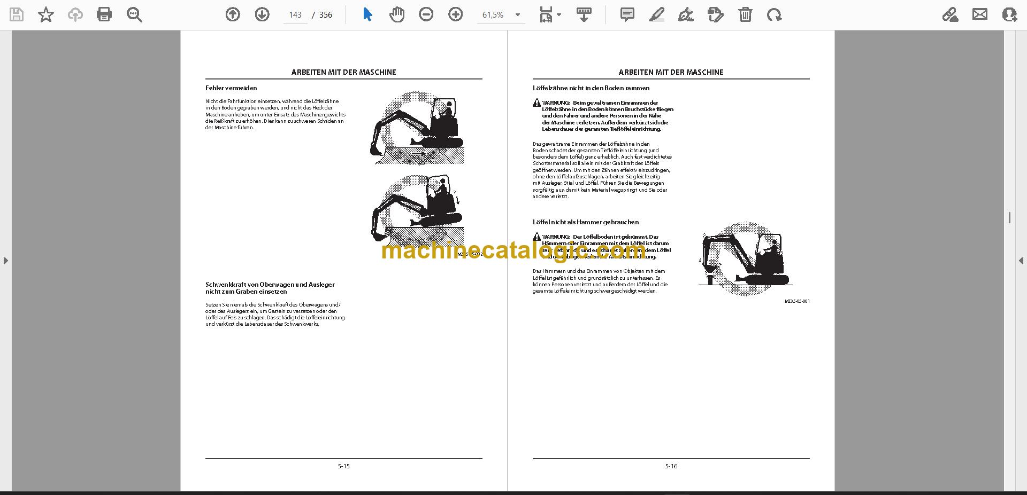Add a sticky note comment
This screenshot has width=1027, height=495.
(627, 14)
